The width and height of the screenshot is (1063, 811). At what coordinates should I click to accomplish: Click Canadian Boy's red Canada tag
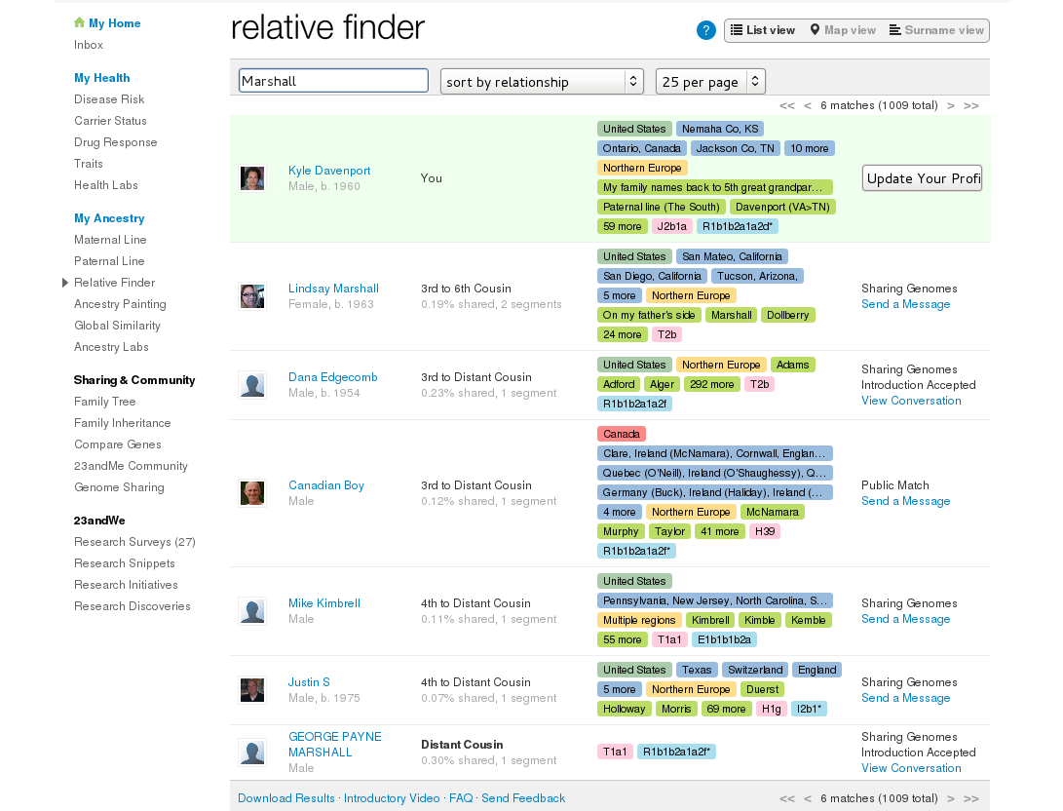point(622,434)
